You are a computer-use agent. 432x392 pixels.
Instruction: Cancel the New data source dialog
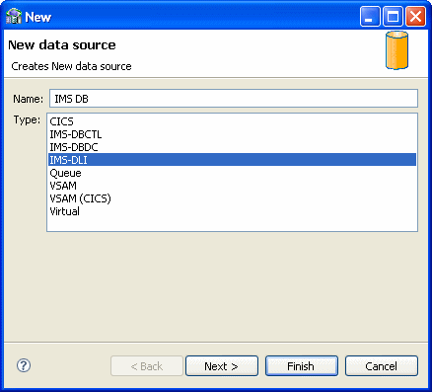click(382, 365)
